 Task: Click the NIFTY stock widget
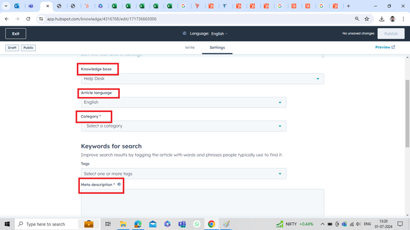[294, 224]
